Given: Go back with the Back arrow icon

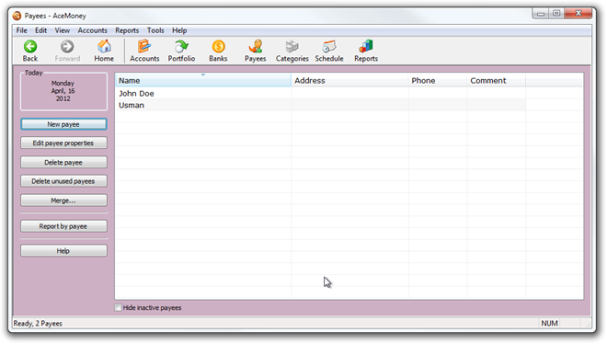Looking at the screenshot, I should tap(30, 47).
